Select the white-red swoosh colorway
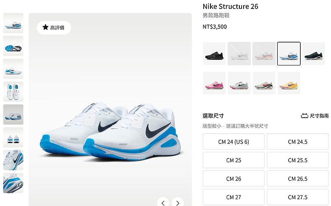 (x=264, y=83)
